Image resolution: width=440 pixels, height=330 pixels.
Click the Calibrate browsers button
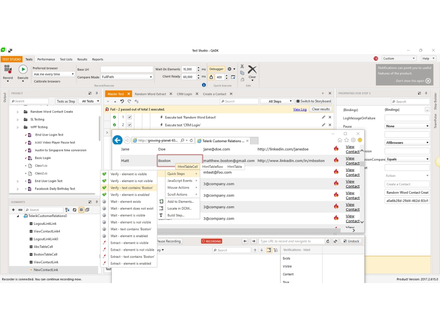pos(47,81)
